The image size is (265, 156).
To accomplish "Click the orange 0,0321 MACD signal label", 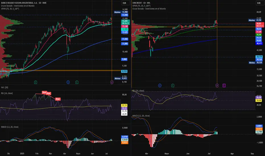I will [x=125, y=143].
